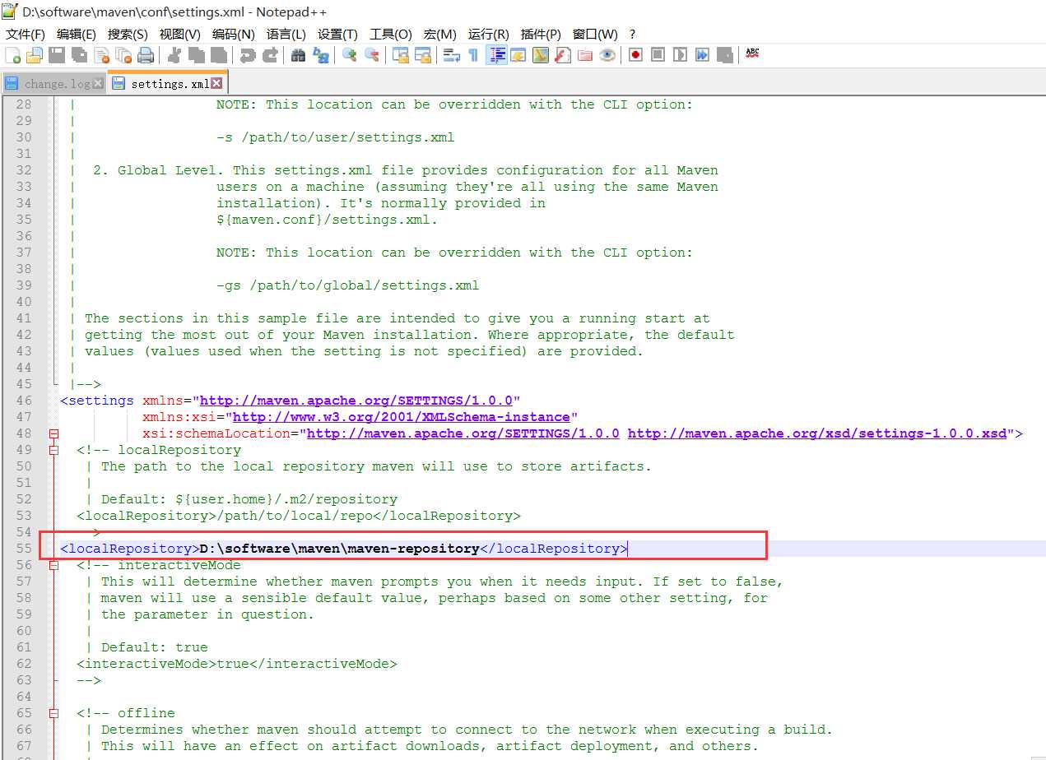Open the 编辑(E) menu
The width and height of the screenshot is (1046, 760).
click(x=77, y=34)
